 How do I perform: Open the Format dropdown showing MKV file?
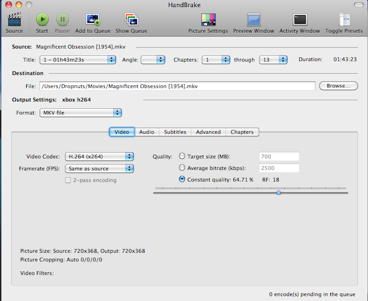pos(80,112)
